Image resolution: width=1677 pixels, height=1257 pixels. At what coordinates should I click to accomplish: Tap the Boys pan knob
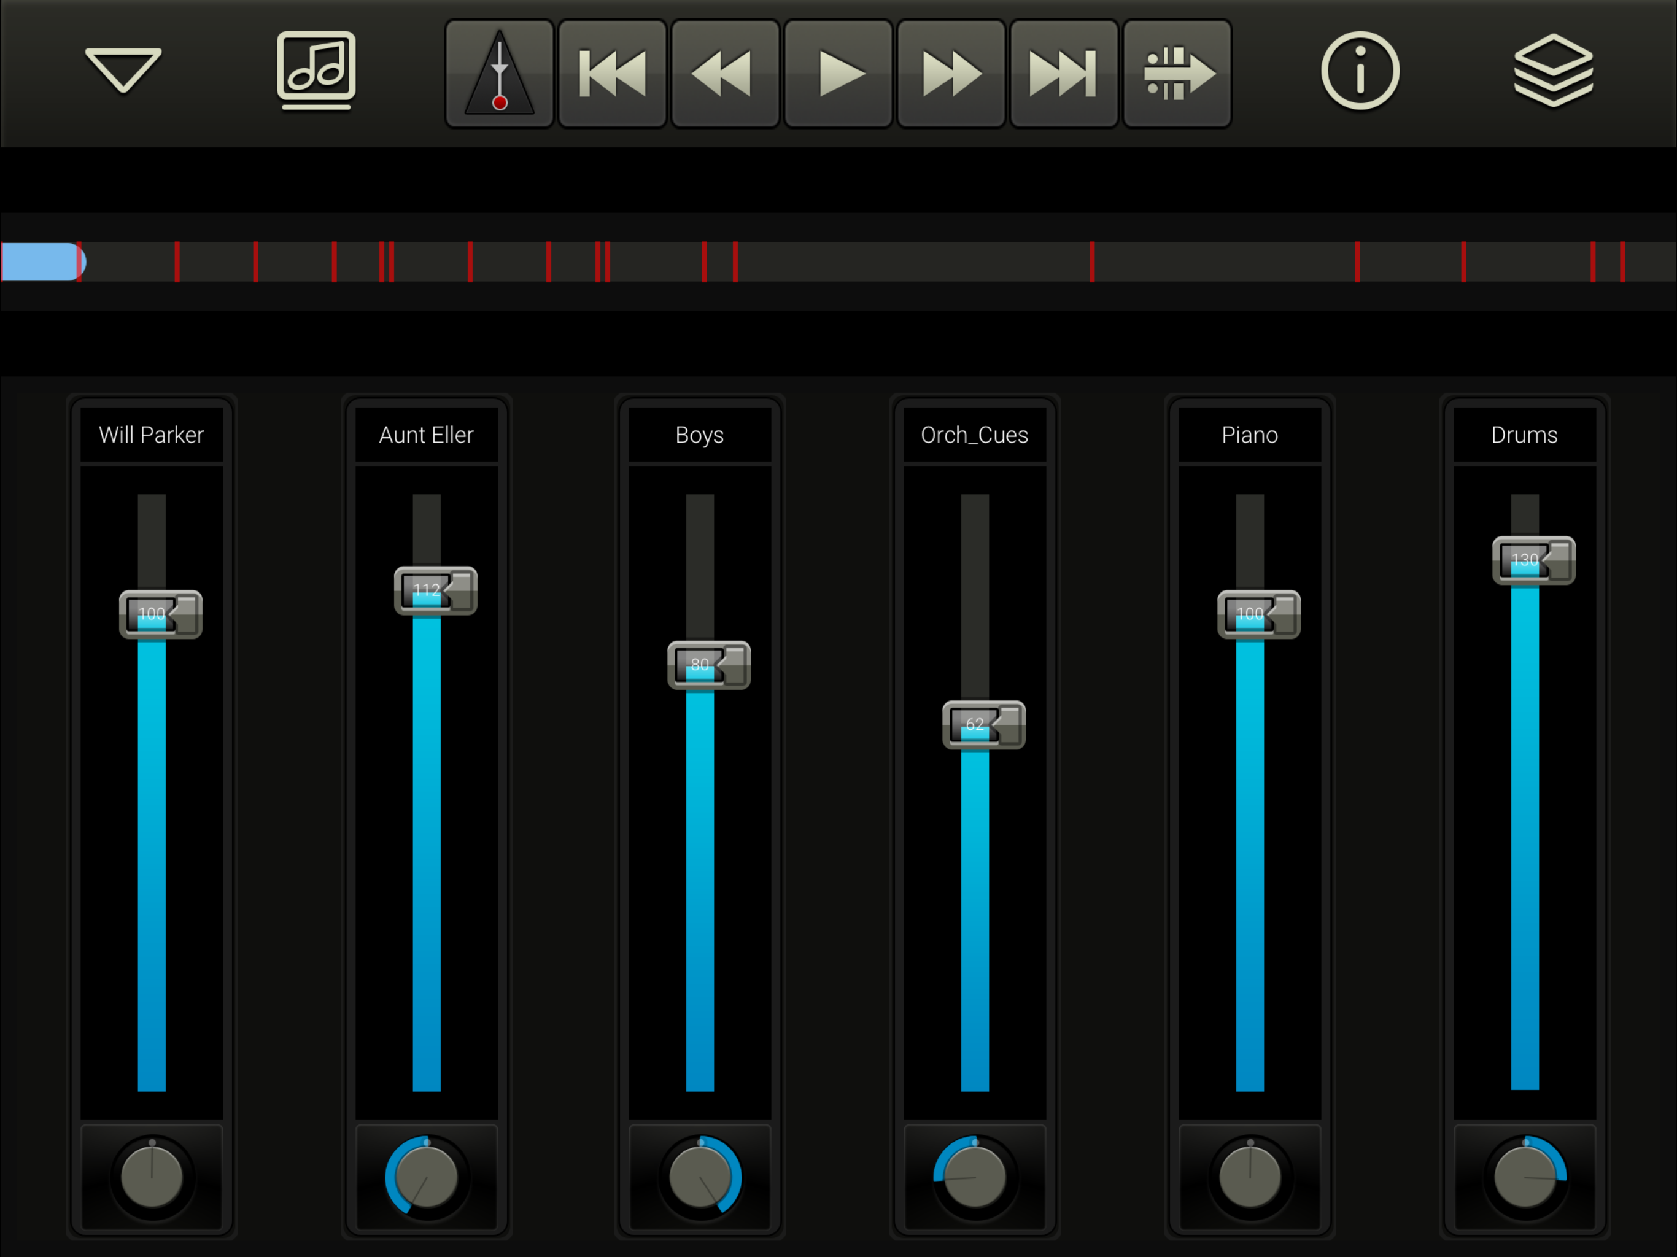[x=700, y=1176]
